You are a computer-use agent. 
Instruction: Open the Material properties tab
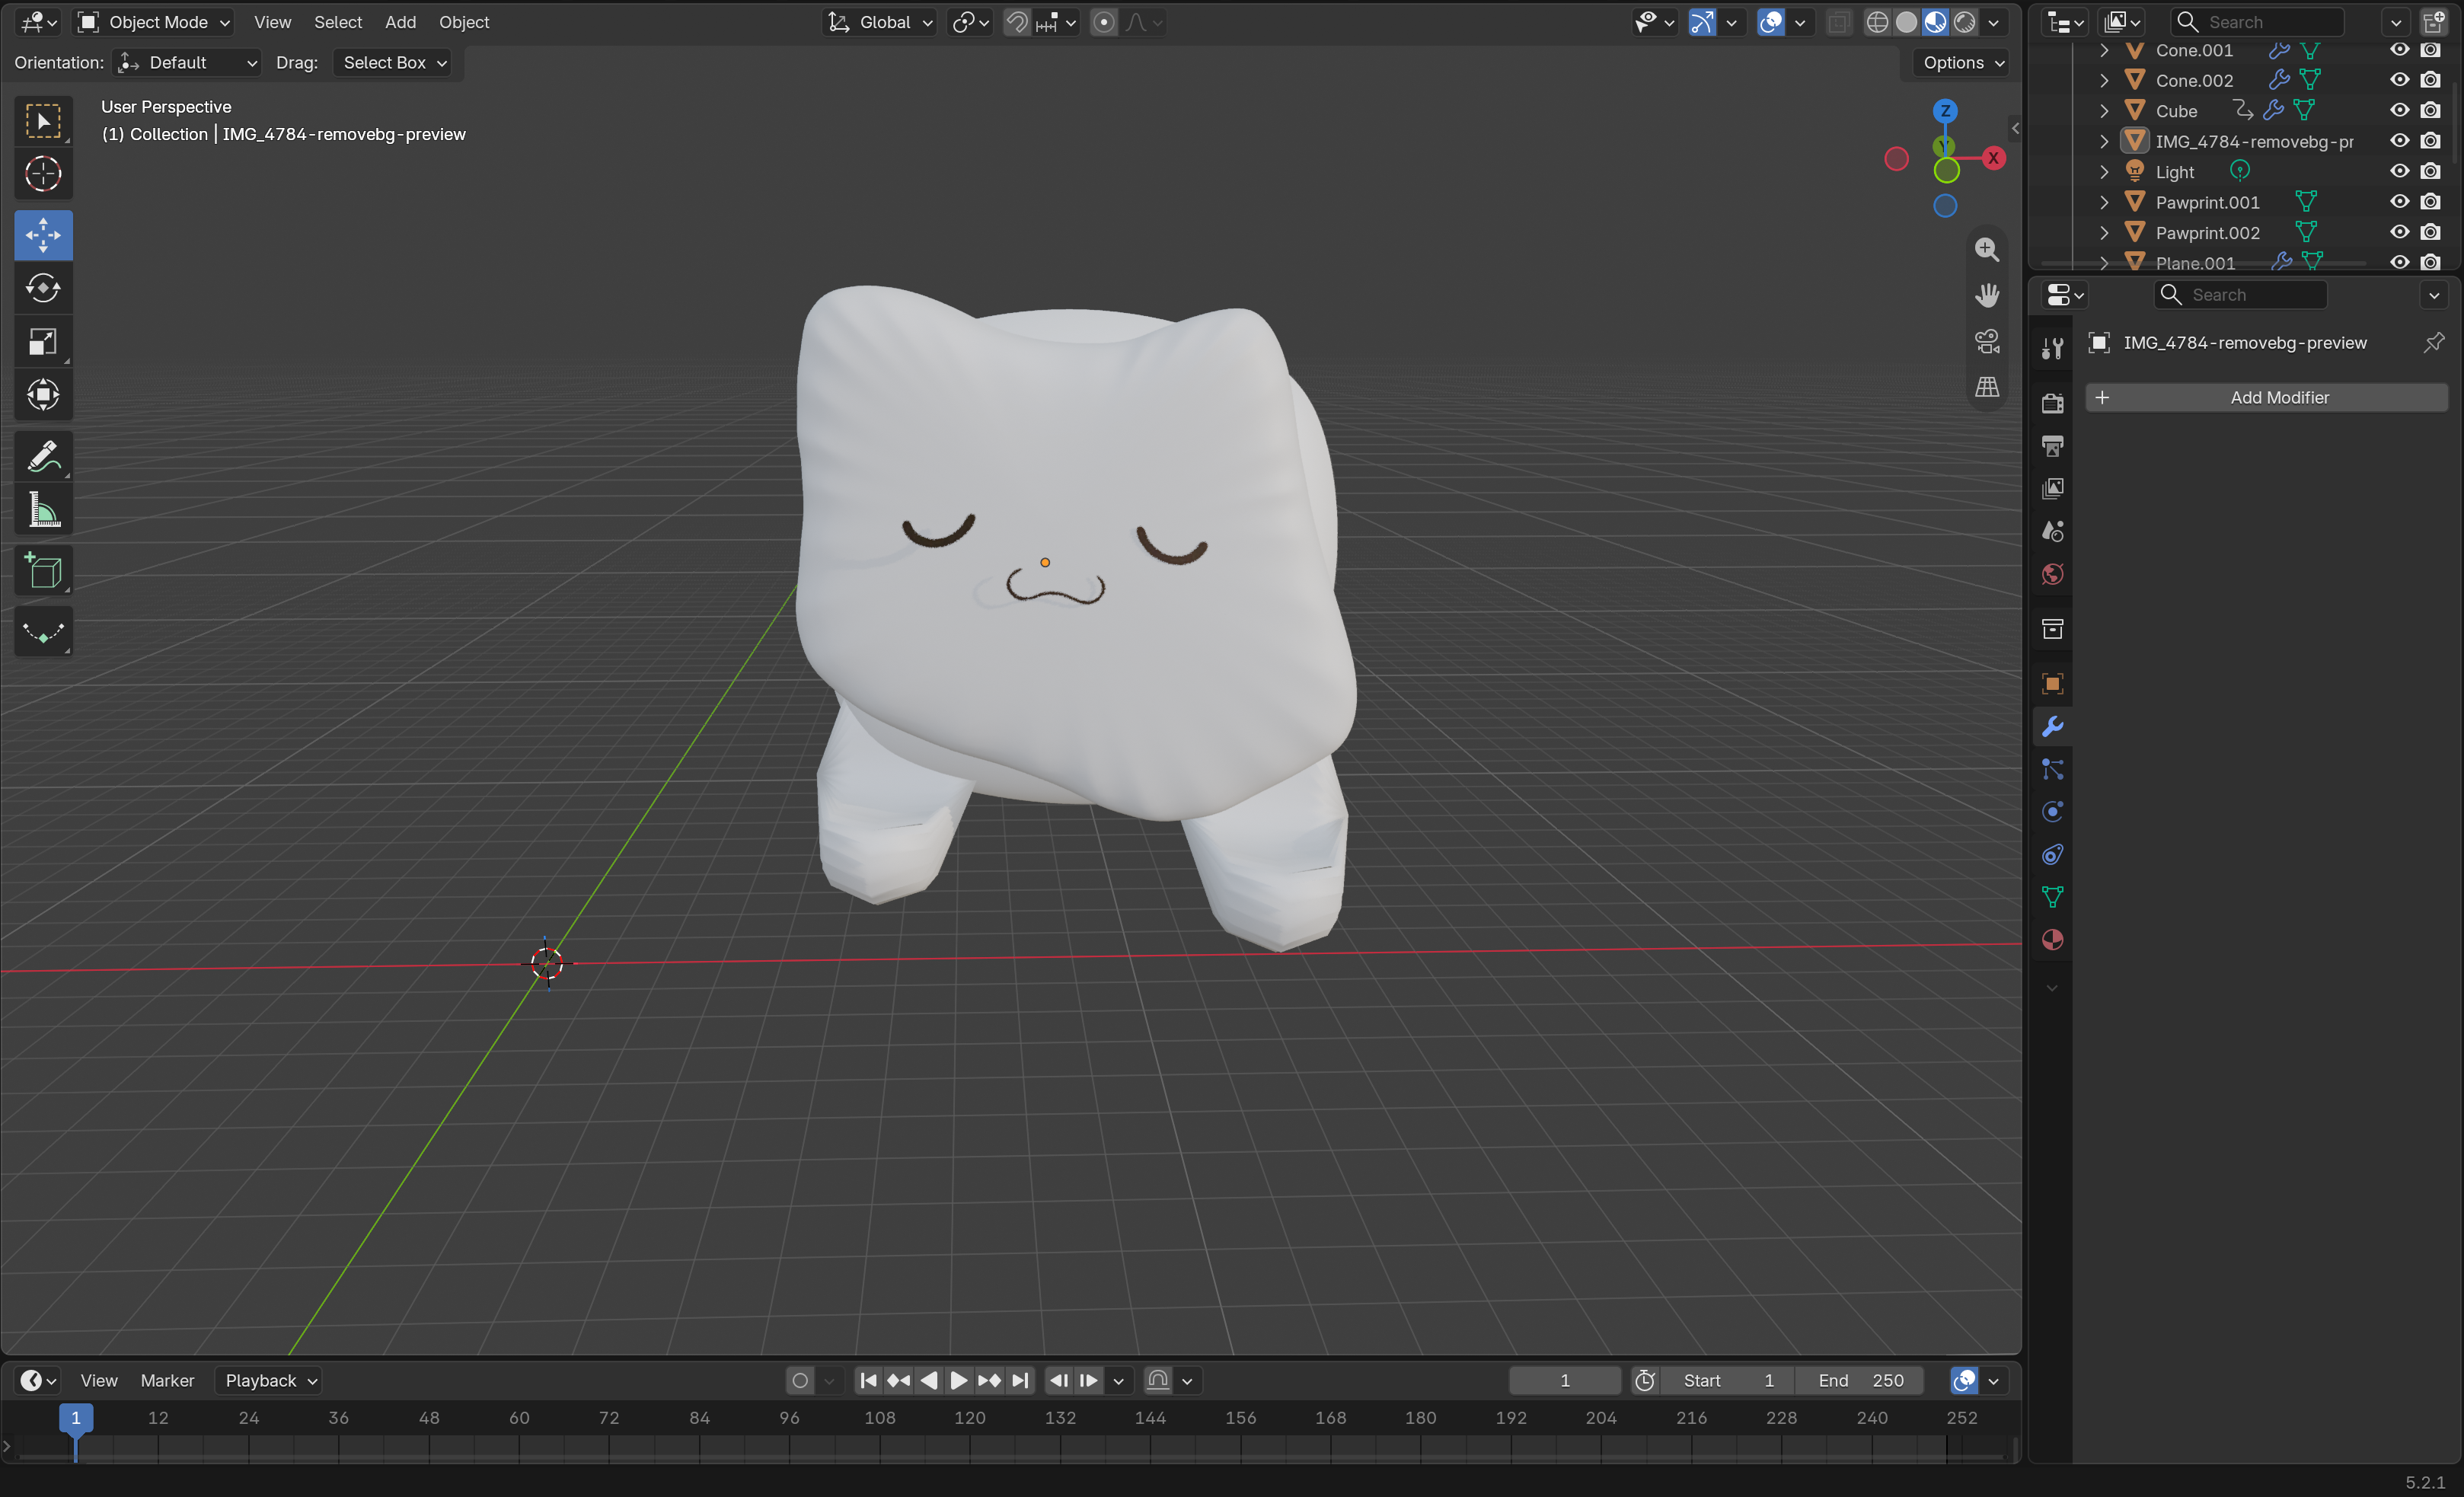point(2052,940)
